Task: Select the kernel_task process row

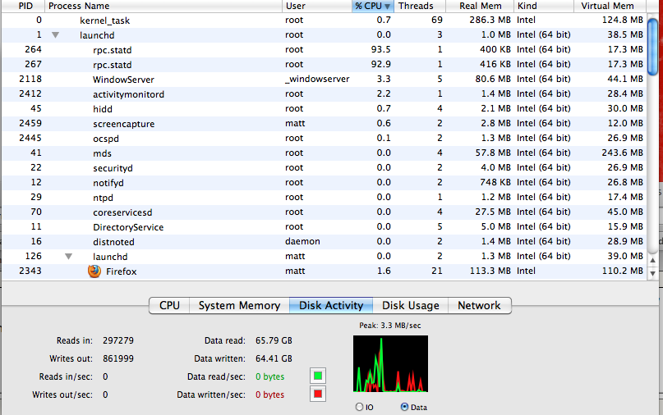Action: click(324, 21)
